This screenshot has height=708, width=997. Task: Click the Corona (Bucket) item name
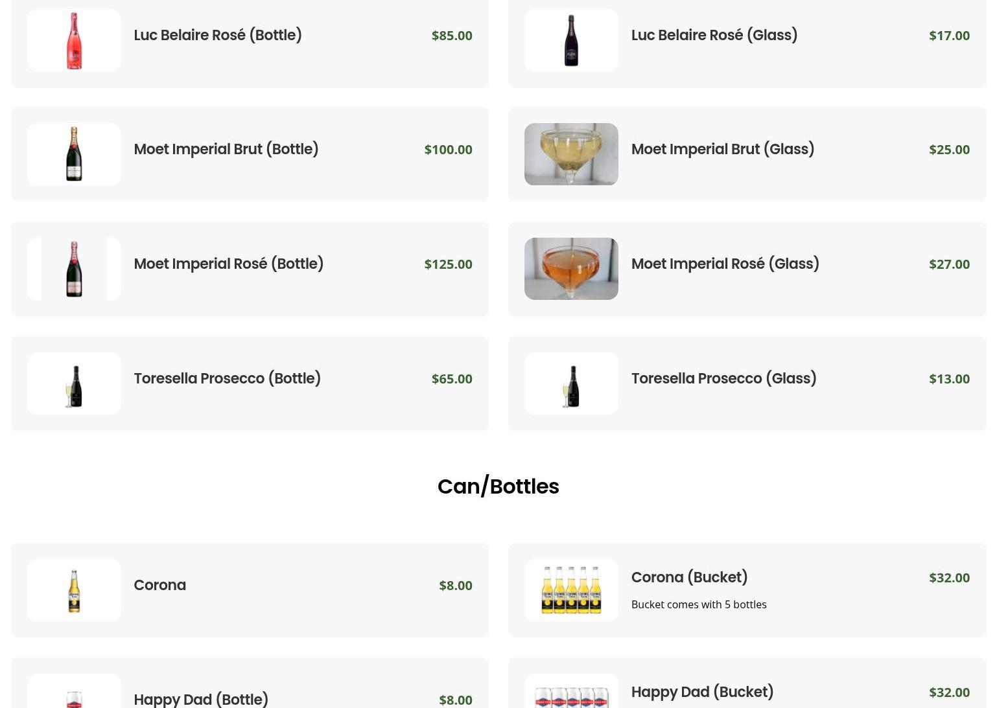pos(689,577)
